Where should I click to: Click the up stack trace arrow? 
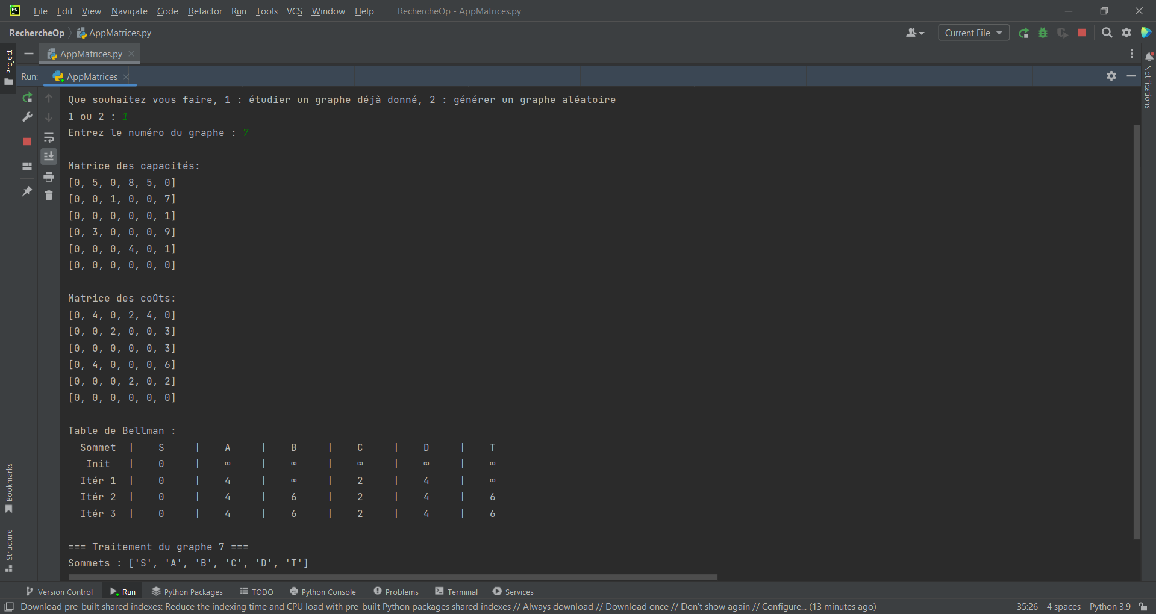pyautogui.click(x=49, y=98)
